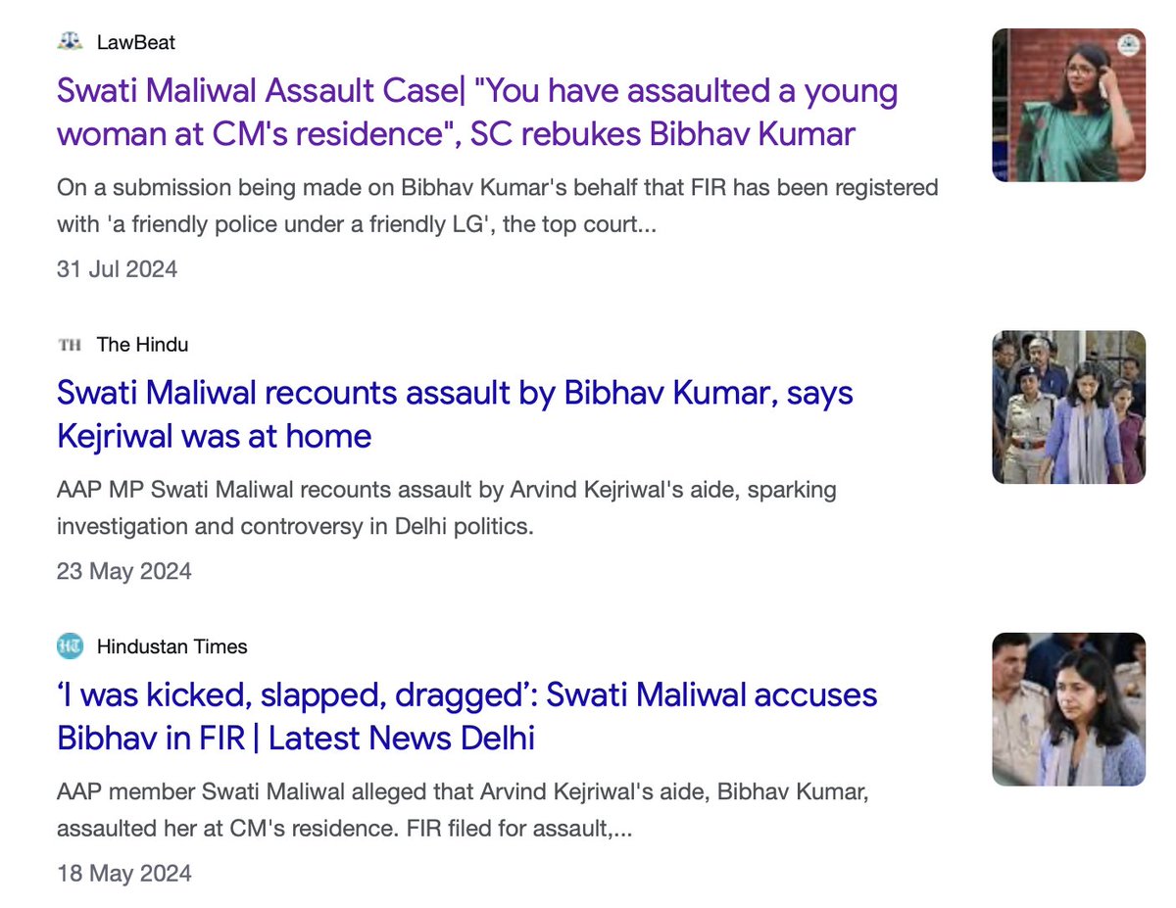The height and width of the screenshot is (908, 1176).
Task: Click 'Latest News Delhi' in Hindustan Times headline
Action: click(402, 738)
